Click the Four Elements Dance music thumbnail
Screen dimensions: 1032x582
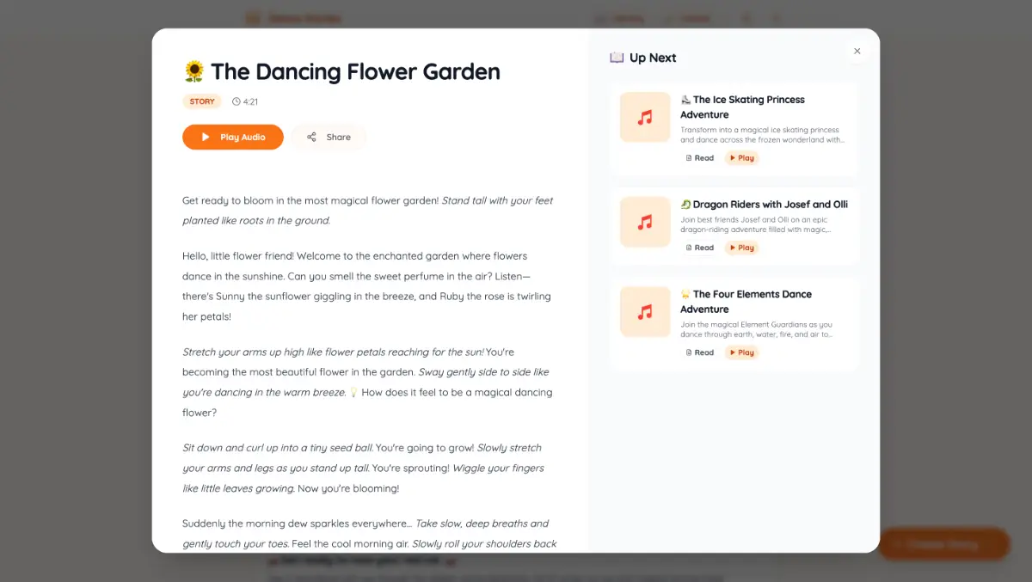point(645,311)
